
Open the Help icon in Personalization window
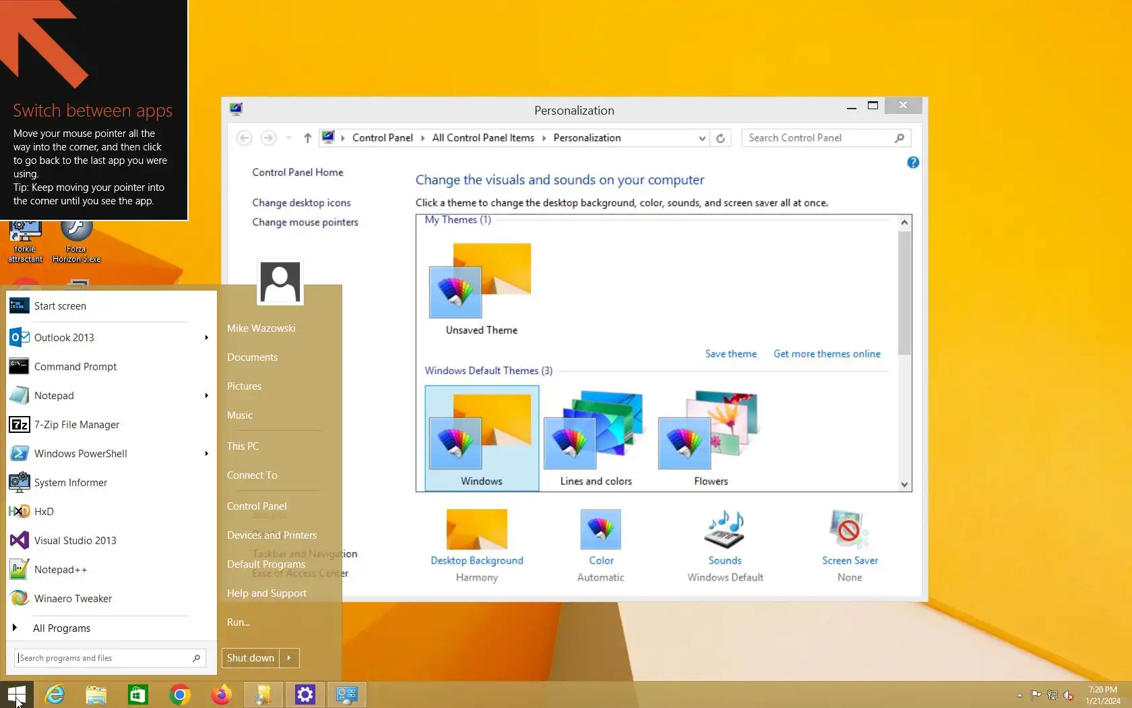click(x=913, y=163)
